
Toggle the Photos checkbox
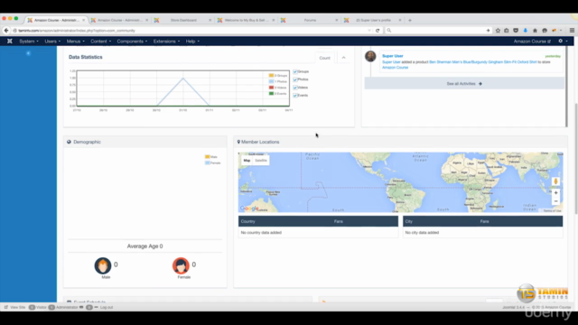point(295,79)
